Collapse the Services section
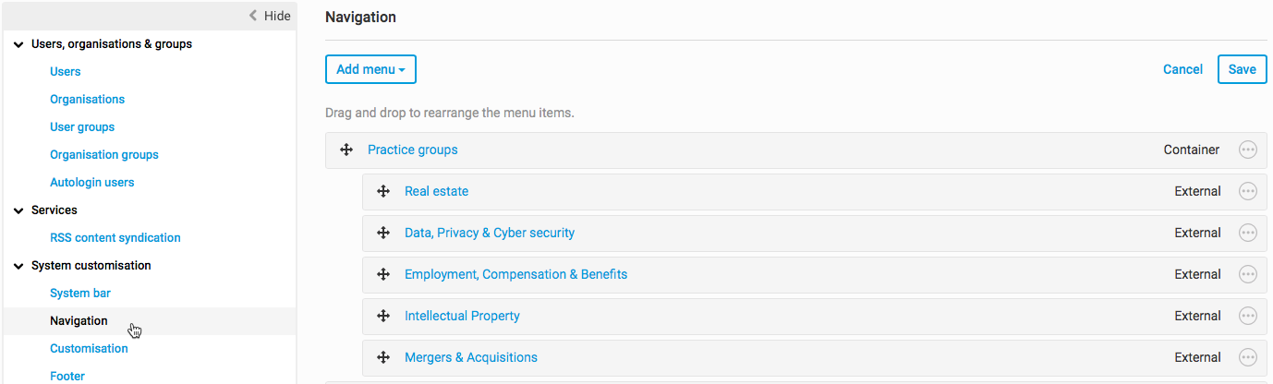The image size is (1273, 384). (x=18, y=210)
